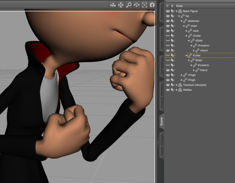Toggle visibility eye for chest
Screen dimensions: 235x183
coord(168,26)
